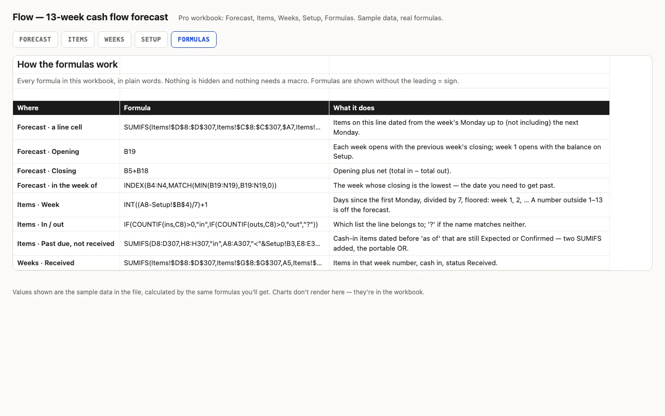Select the 'Items · Week' row label
Viewport: 665px width, 416px height.
66,205
